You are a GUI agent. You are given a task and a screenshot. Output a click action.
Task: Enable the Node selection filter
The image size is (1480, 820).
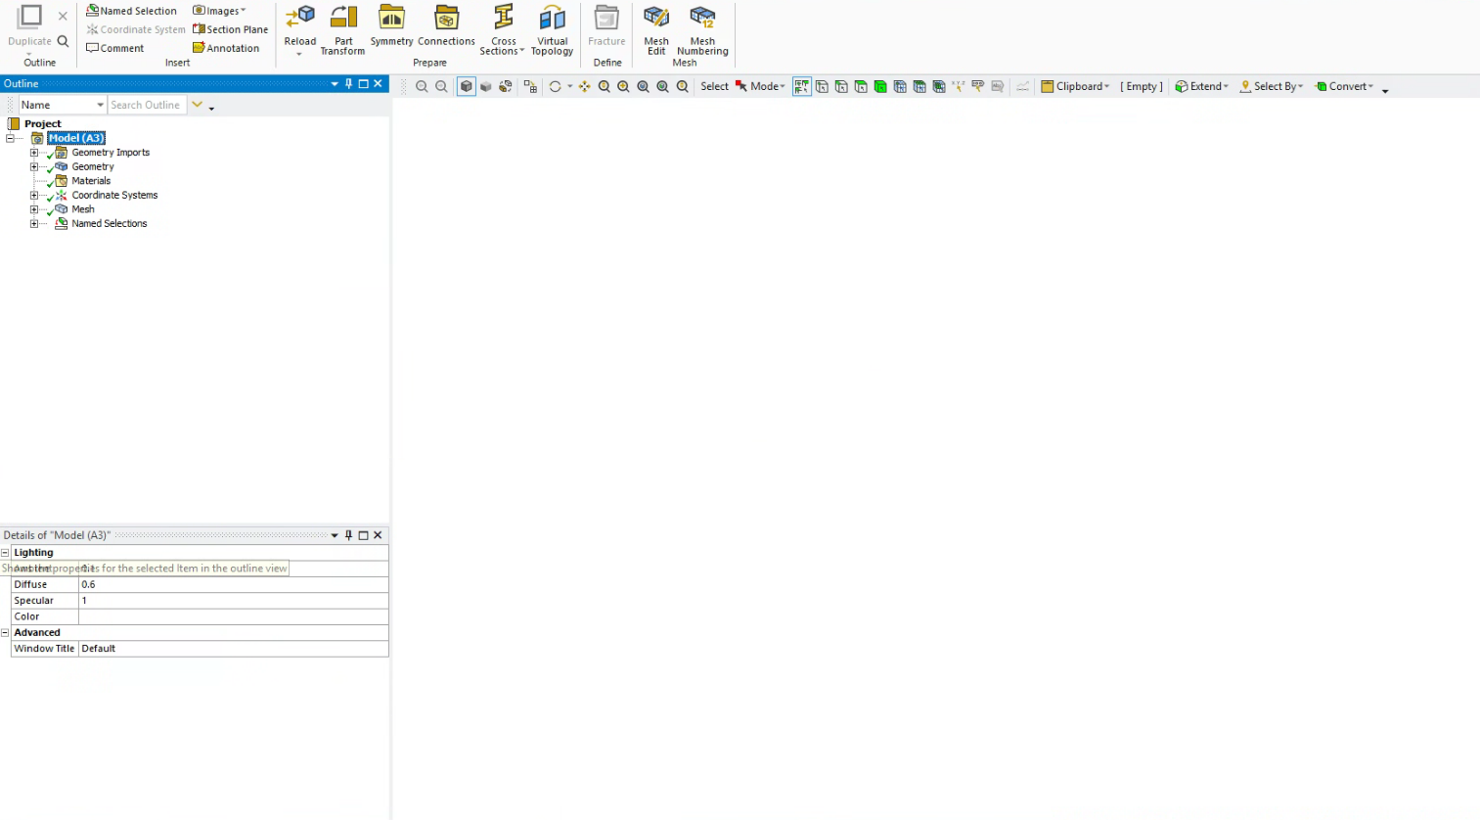click(x=900, y=86)
